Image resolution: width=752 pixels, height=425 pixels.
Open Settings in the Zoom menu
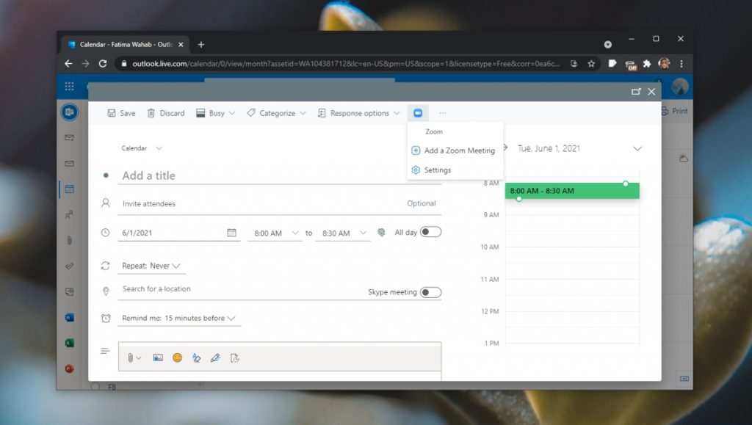437,170
